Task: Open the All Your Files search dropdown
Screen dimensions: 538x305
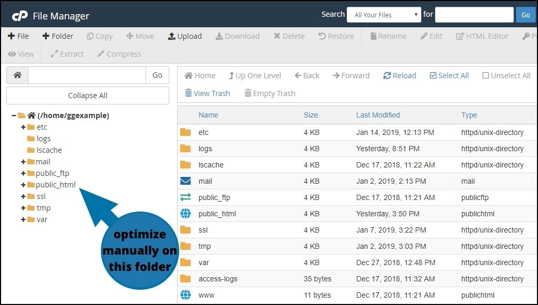Action: (384, 15)
